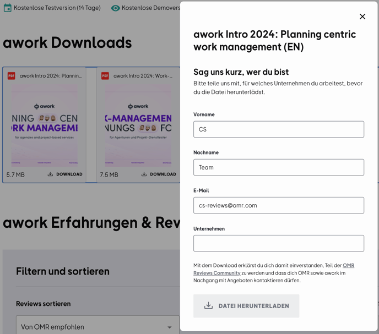Close the download dialog with X

point(362,17)
